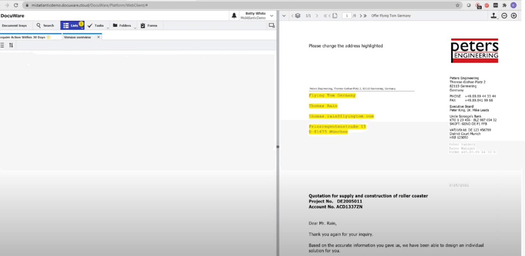Viewport: 525px width, 256px height.
Task: Zoom out of the document
Action: pyautogui.click(x=504, y=16)
